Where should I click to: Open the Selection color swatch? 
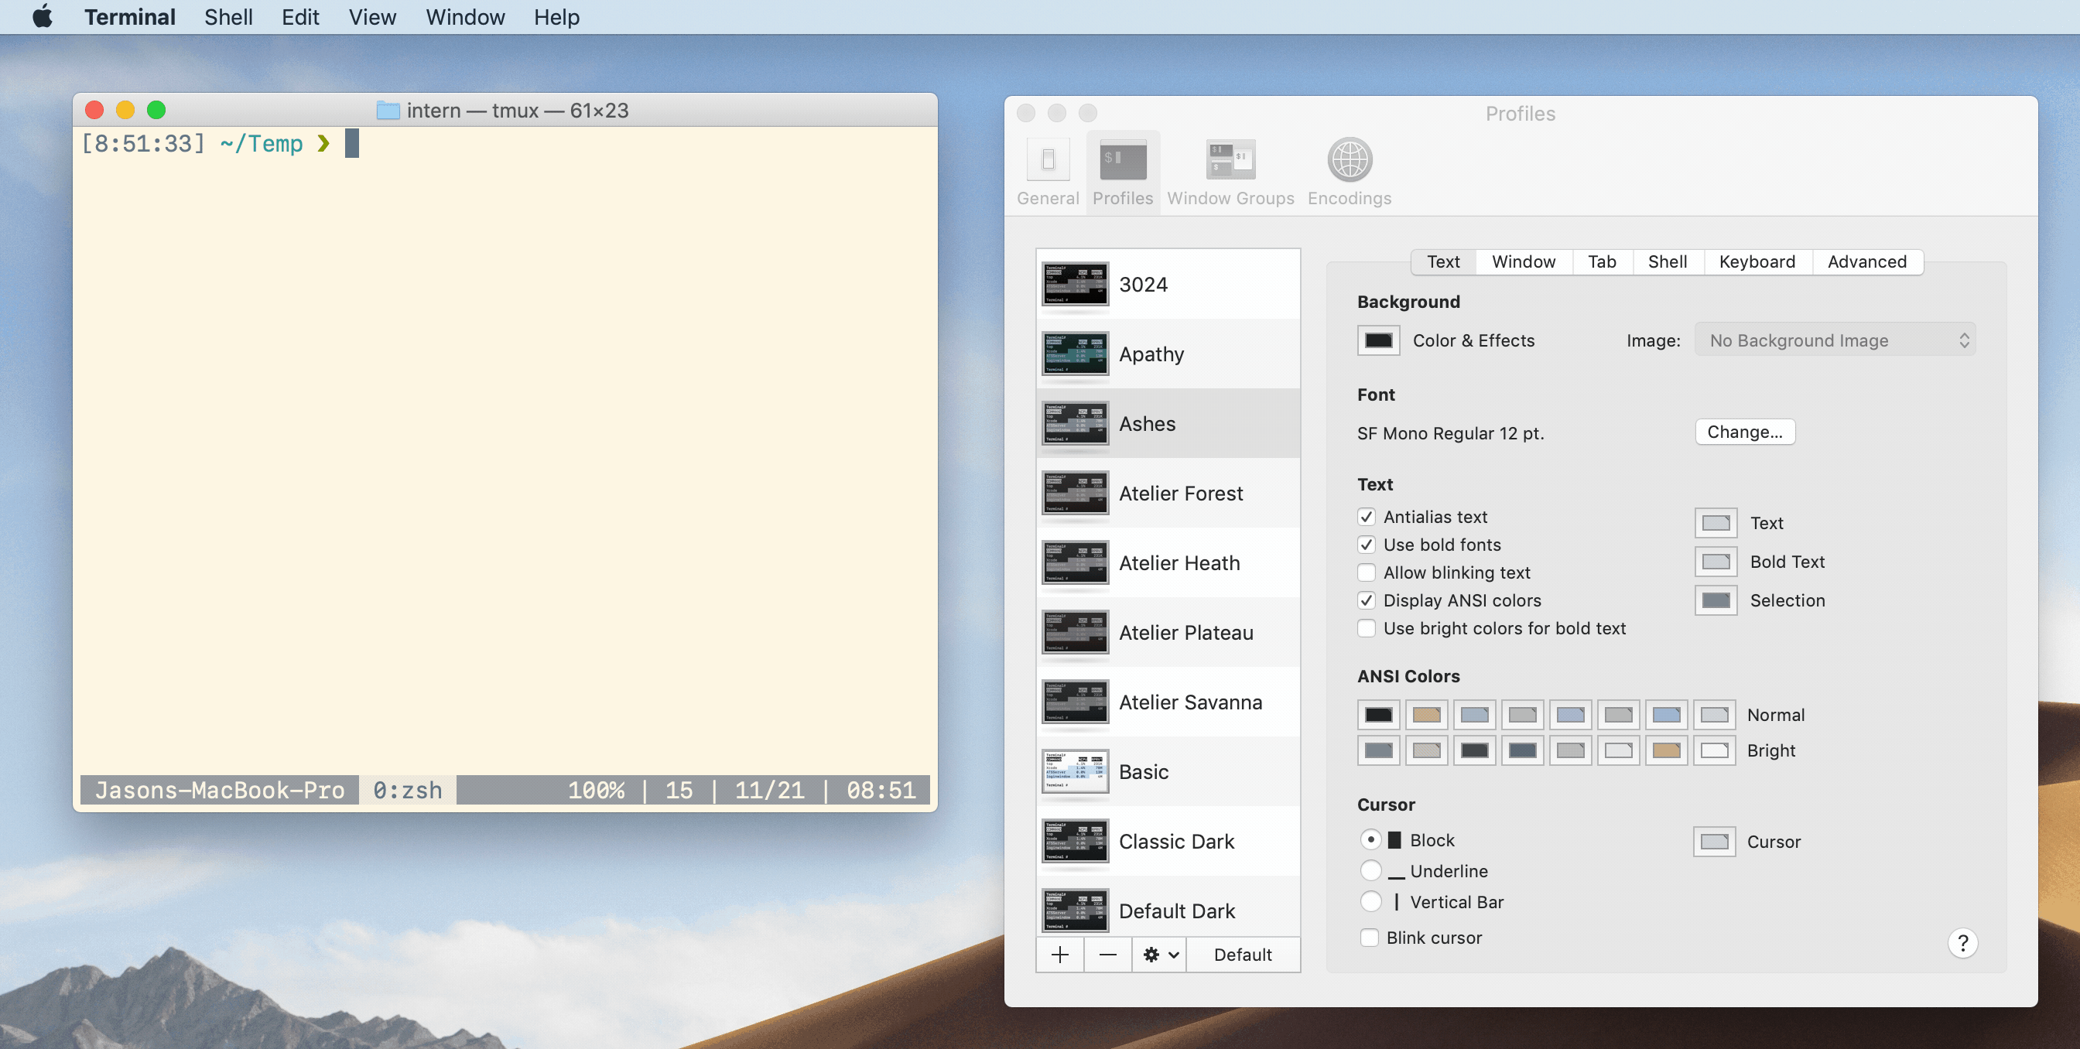pos(1715,600)
